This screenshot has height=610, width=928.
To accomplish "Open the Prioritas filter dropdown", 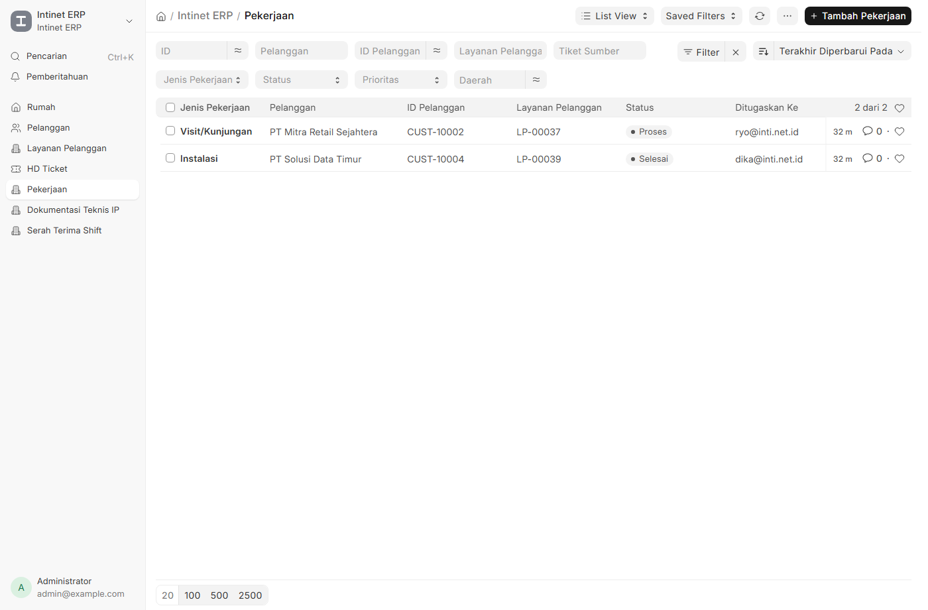I will pos(401,80).
